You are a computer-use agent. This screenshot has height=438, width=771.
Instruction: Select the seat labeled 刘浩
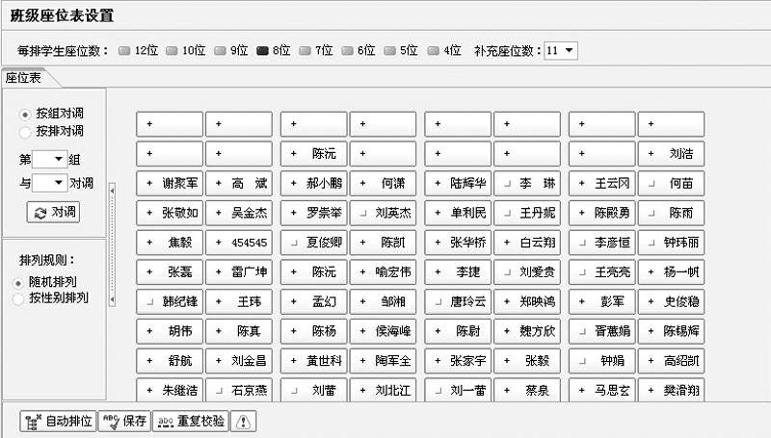[672, 153]
